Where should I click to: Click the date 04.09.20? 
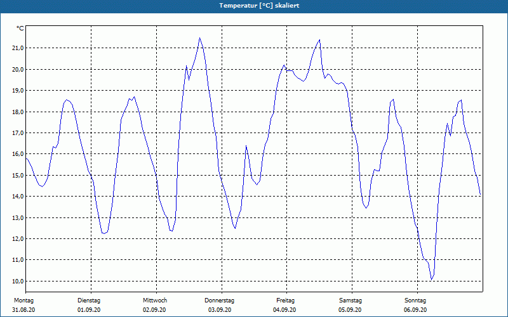284,310
